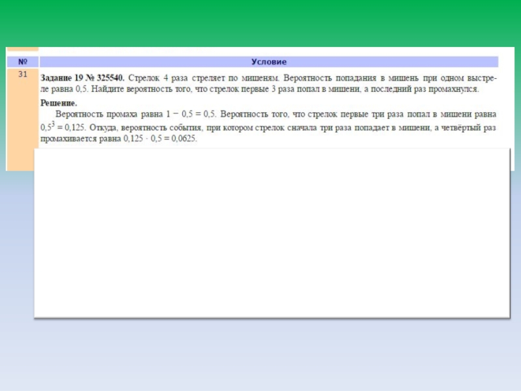Image resolution: width=521 pixels, height=391 pixels.
Task: Click the green banner at the slide top
Action: [260, 23]
